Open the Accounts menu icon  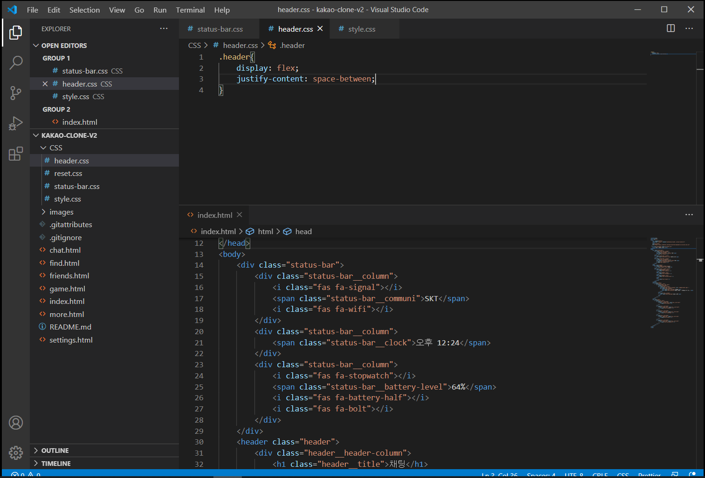[15, 423]
